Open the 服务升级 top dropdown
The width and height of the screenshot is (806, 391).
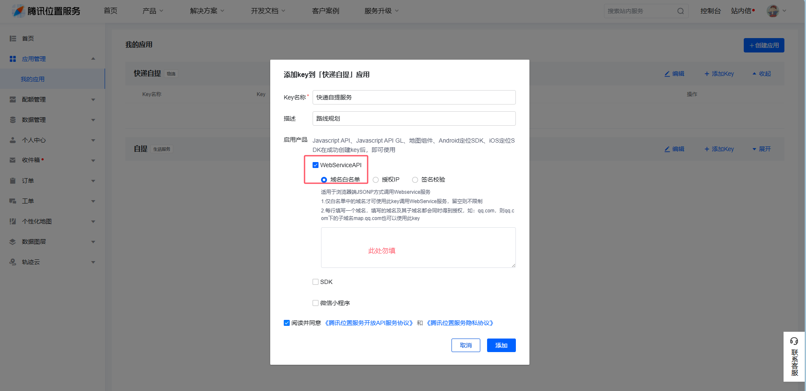point(382,11)
